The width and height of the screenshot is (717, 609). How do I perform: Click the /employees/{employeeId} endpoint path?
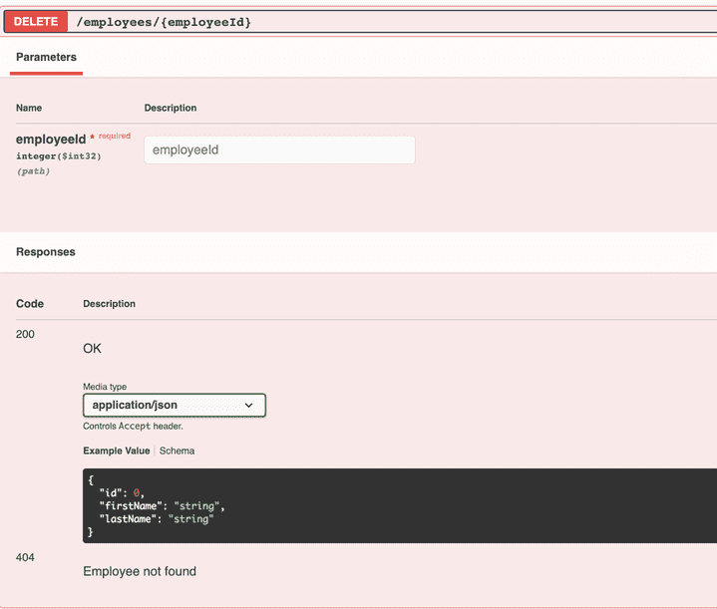(x=164, y=21)
